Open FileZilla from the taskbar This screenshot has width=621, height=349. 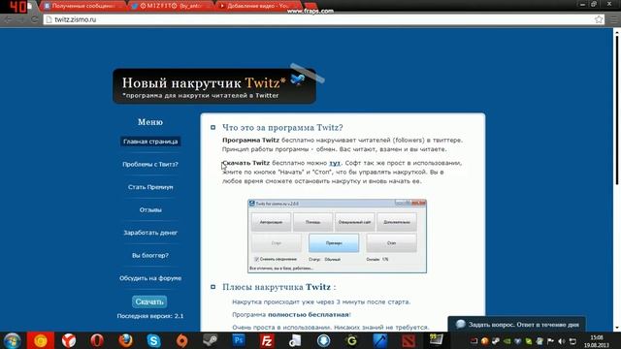267,340
